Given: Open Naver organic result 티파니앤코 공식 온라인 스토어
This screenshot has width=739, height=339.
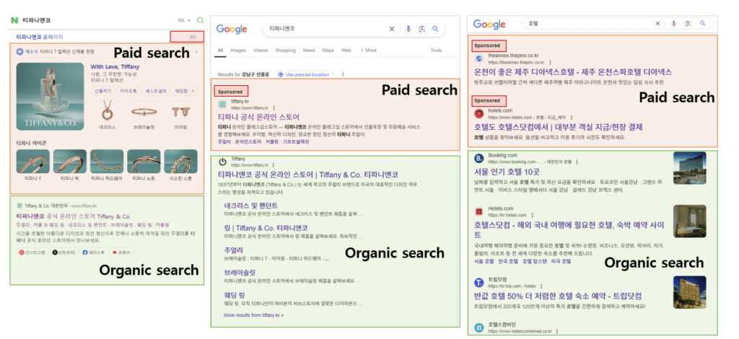Looking at the screenshot, I should pos(73,216).
